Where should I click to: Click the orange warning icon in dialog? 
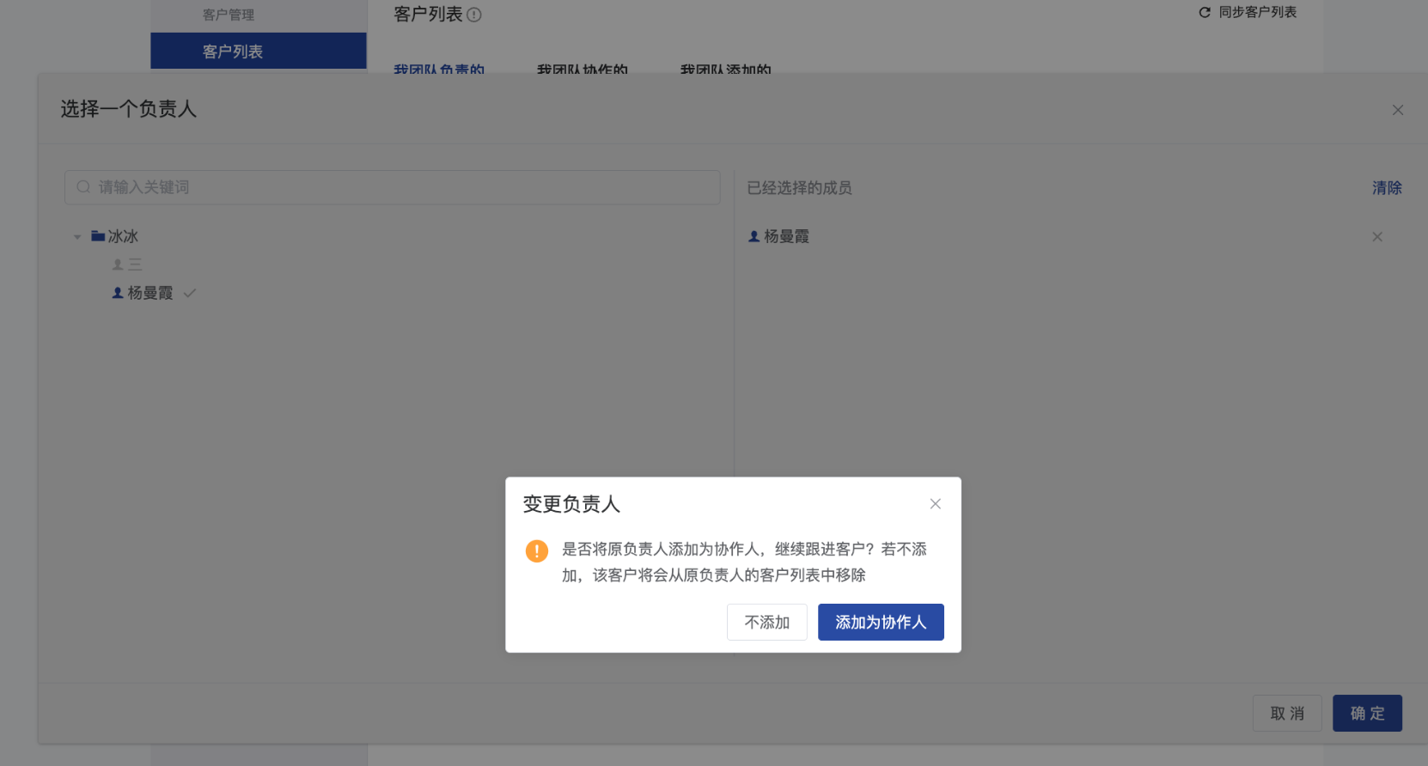click(537, 550)
